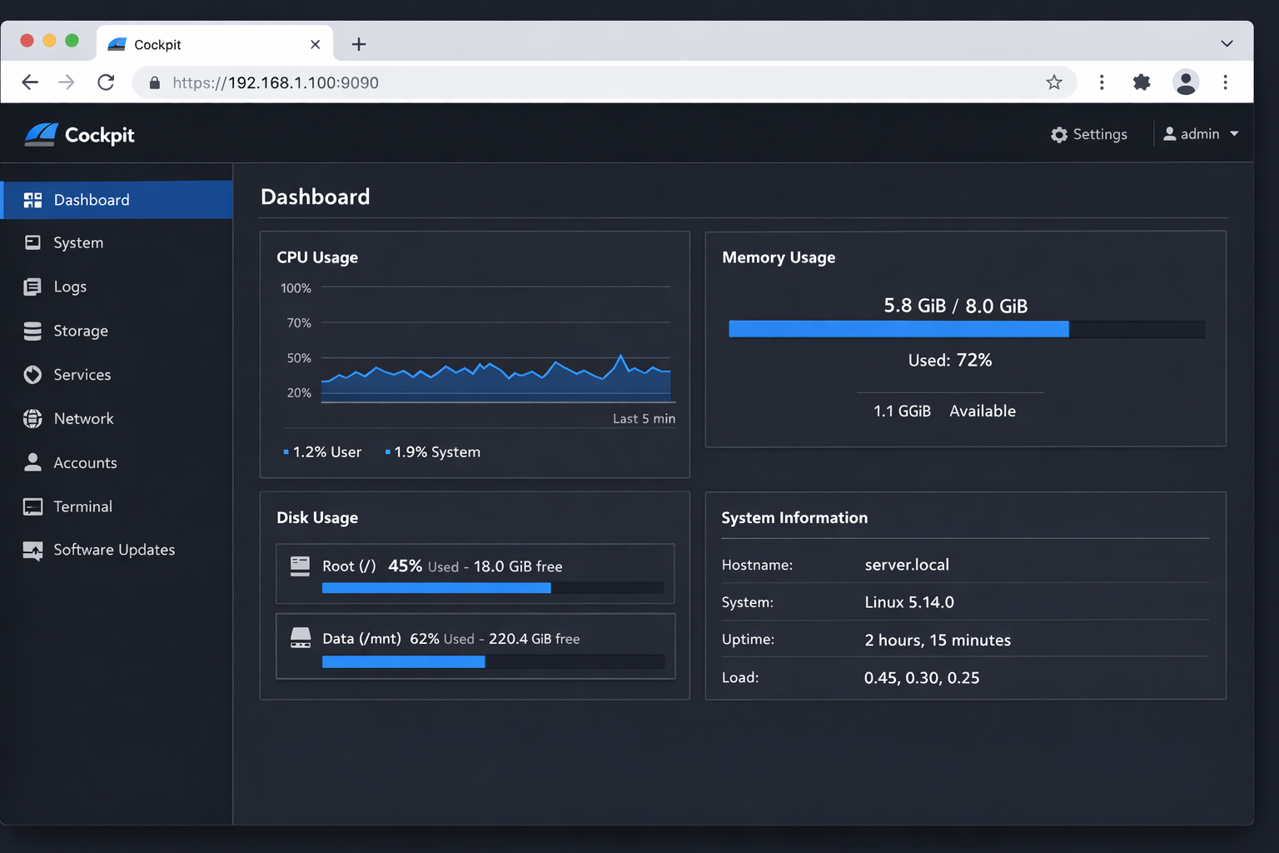
Task: Click the browser extensions puzzle icon
Action: point(1142,82)
